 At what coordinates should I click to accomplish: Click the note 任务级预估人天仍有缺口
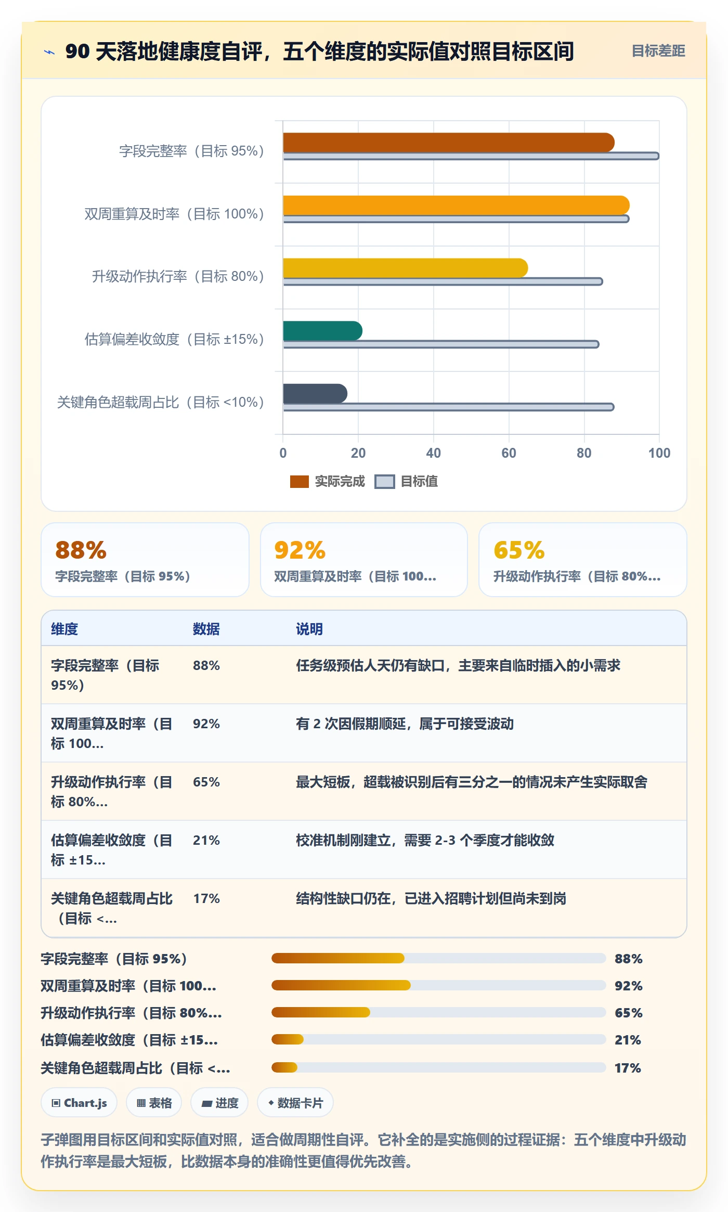point(458,665)
